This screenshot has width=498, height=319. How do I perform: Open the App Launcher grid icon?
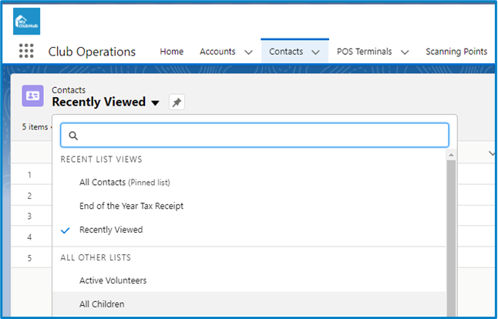26,52
